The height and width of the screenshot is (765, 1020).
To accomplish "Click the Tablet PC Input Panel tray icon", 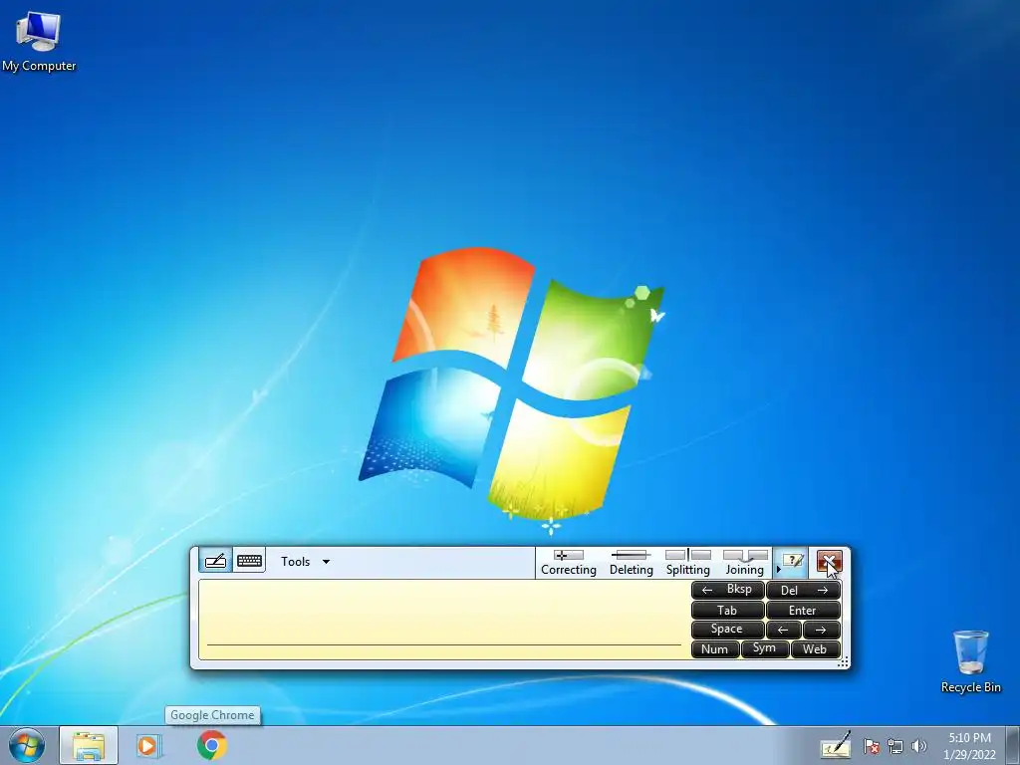I will pyautogui.click(x=836, y=745).
